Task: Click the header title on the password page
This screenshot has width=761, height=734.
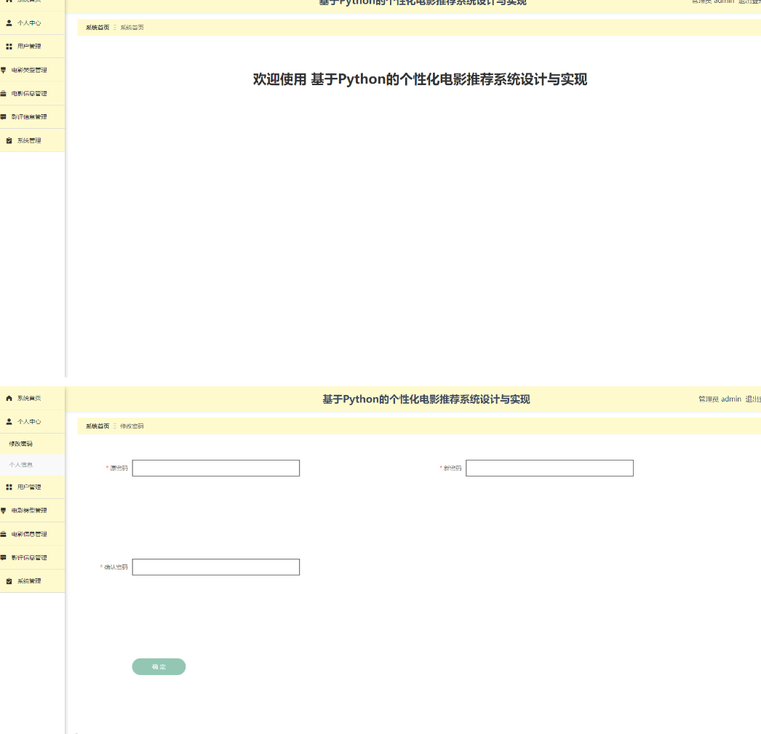Action: [426, 399]
